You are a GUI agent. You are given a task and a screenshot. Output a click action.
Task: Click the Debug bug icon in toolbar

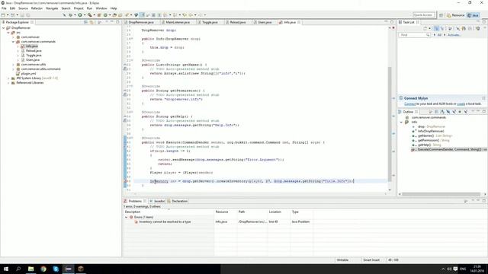(x=71, y=15)
